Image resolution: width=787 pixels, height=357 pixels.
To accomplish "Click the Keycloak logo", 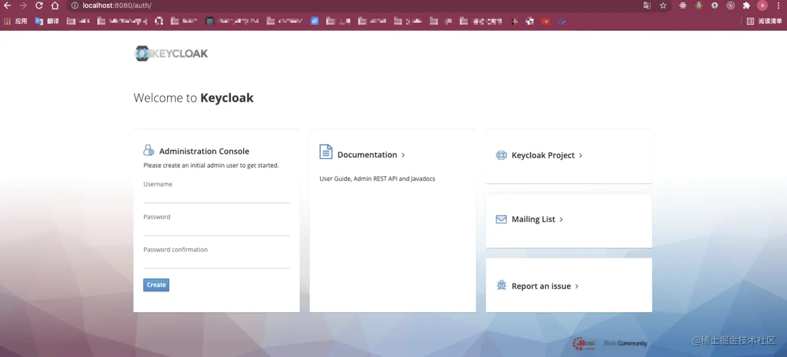I will click(x=171, y=54).
